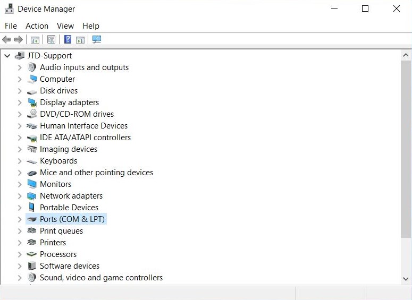Click the scrollbar up arrow
412x300 pixels.
pyautogui.click(x=406, y=55)
